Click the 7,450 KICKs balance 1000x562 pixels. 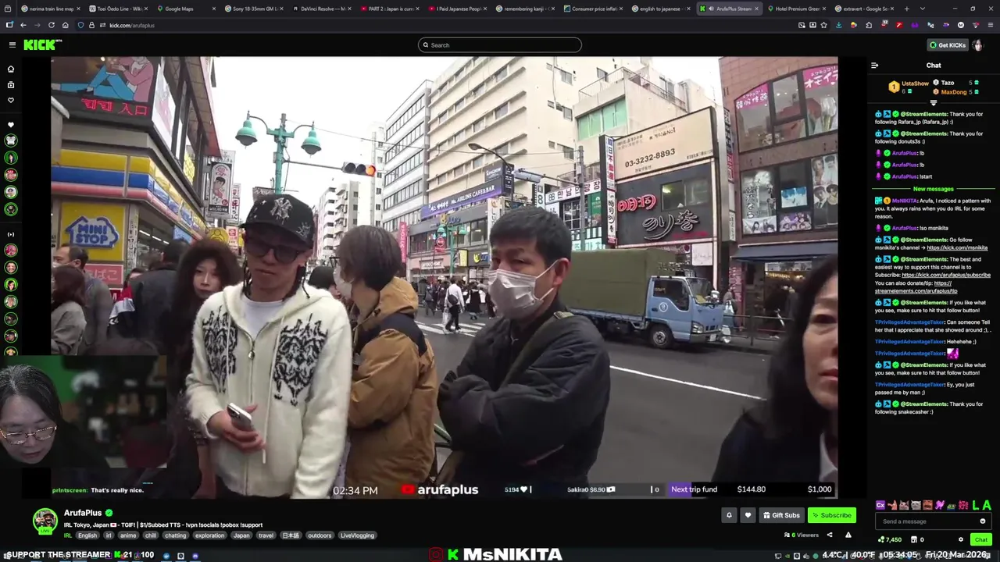point(890,539)
